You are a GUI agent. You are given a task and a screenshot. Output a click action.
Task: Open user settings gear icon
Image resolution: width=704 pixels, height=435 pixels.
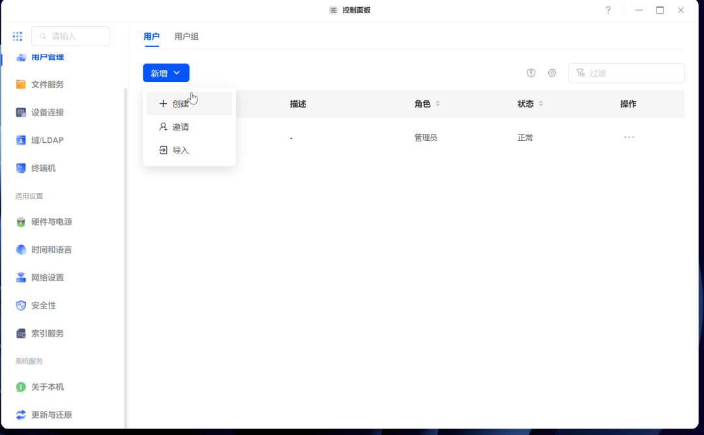(552, 73)
